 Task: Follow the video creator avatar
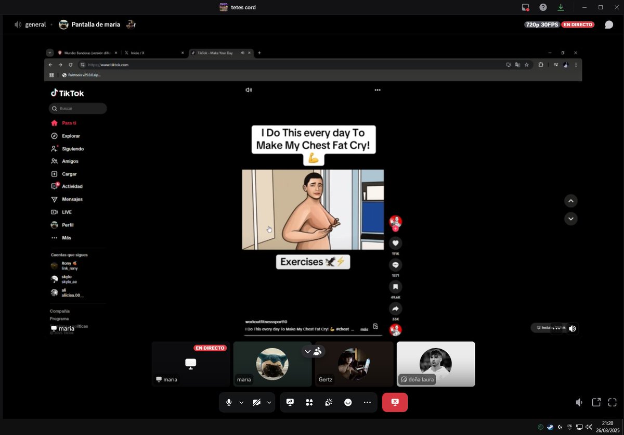(396, 222)
